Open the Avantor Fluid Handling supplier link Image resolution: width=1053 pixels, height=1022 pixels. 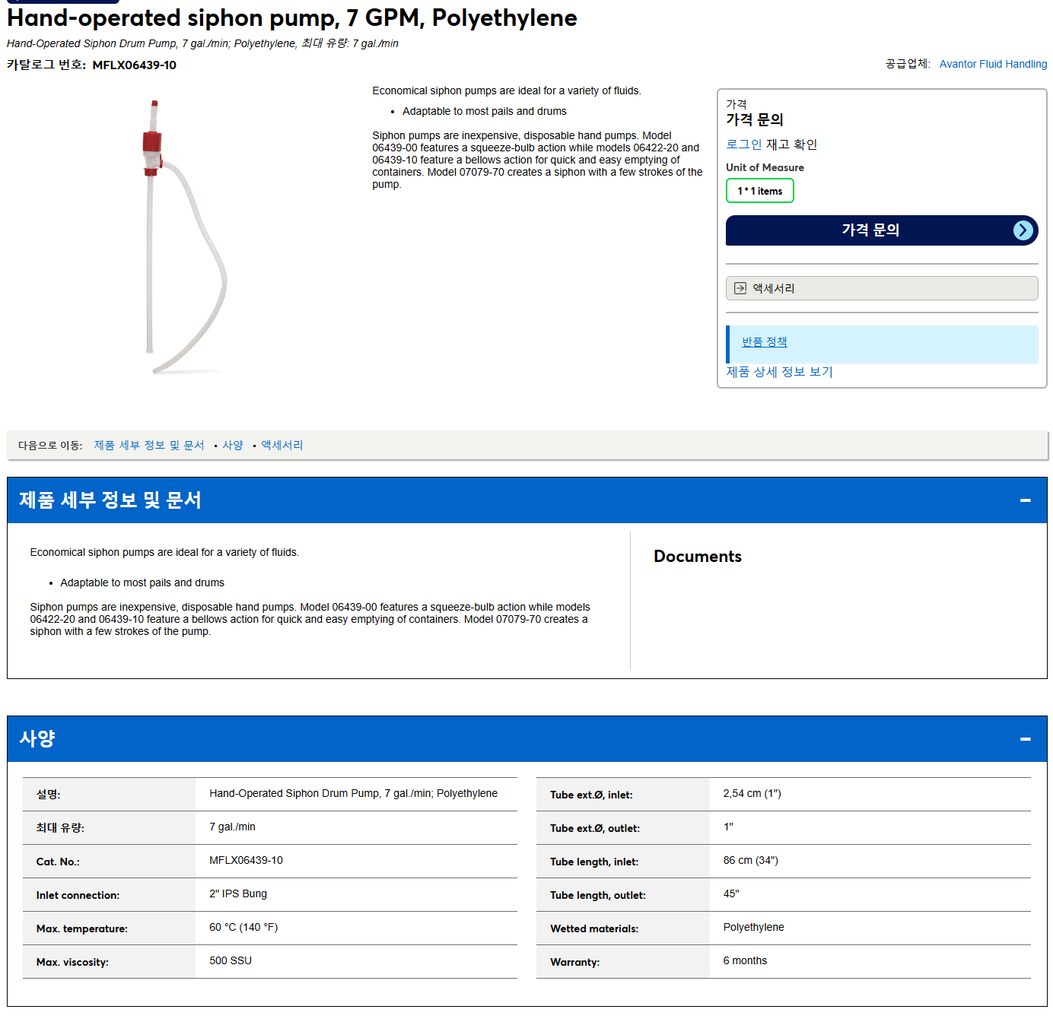tap(993, 64)
